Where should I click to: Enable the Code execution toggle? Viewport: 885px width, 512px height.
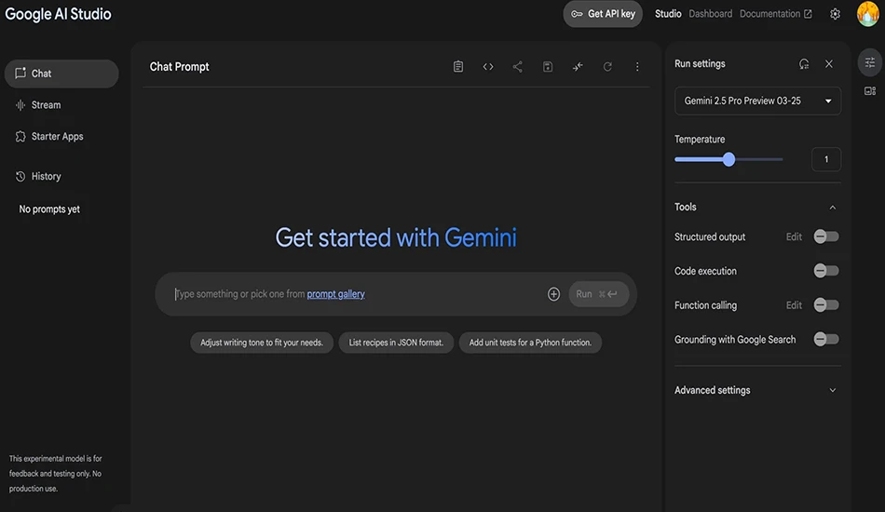click(826, 271)
